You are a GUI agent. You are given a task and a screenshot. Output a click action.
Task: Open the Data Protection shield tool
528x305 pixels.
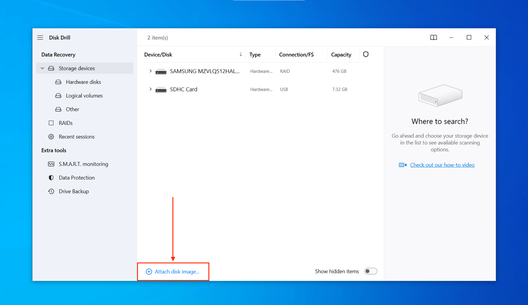[51, 178]
